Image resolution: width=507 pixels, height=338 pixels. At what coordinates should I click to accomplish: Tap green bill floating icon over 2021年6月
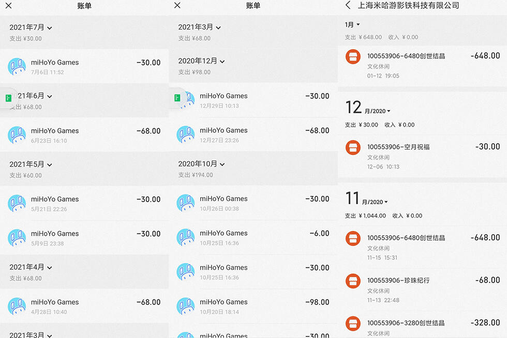9,98
